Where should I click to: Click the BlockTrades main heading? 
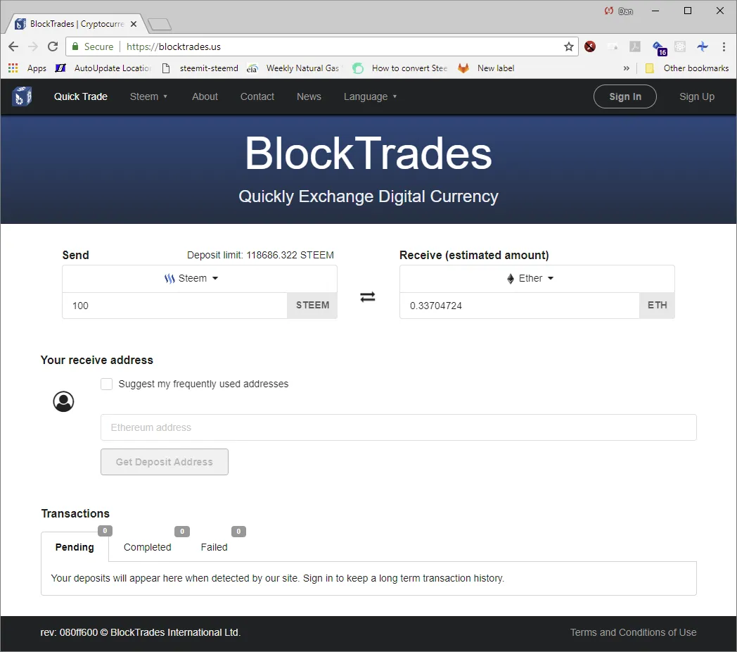pyautogui.click(x=368, y=153)
